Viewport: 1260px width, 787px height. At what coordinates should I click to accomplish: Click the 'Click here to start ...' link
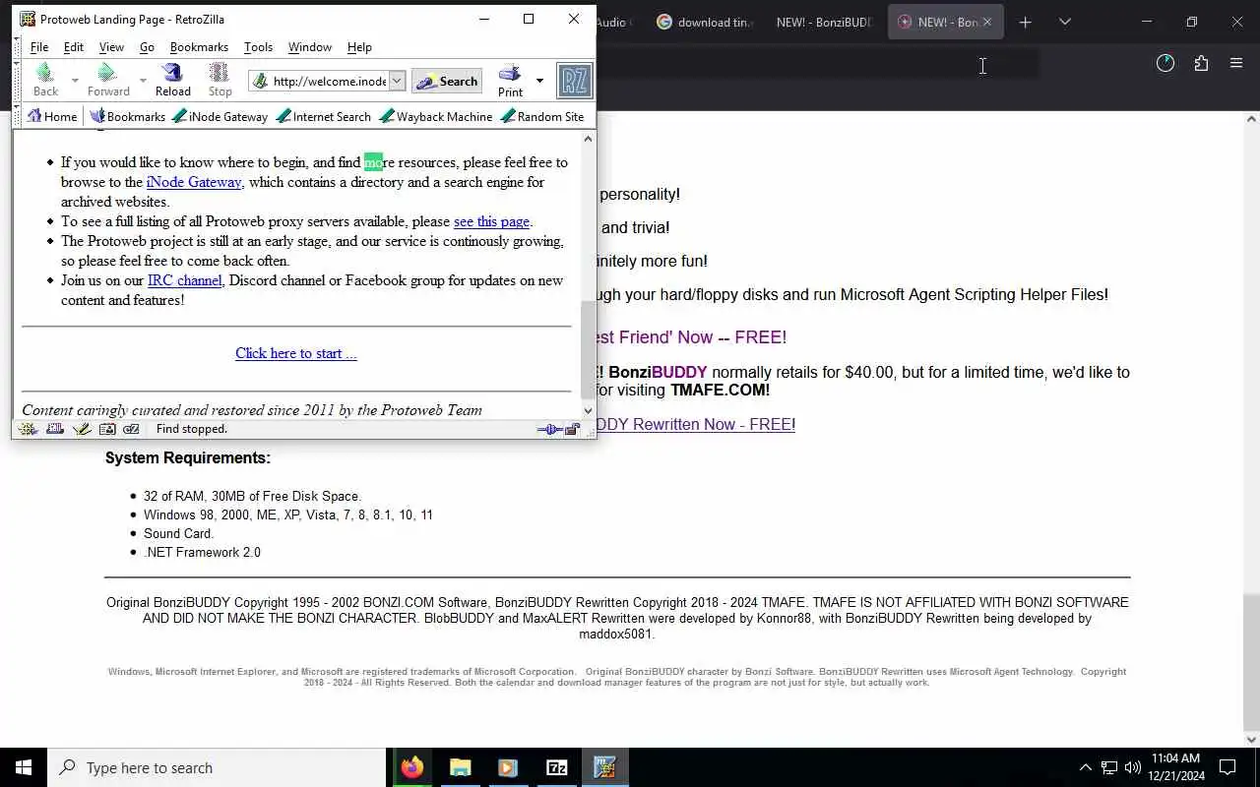[x=296, y=353]
